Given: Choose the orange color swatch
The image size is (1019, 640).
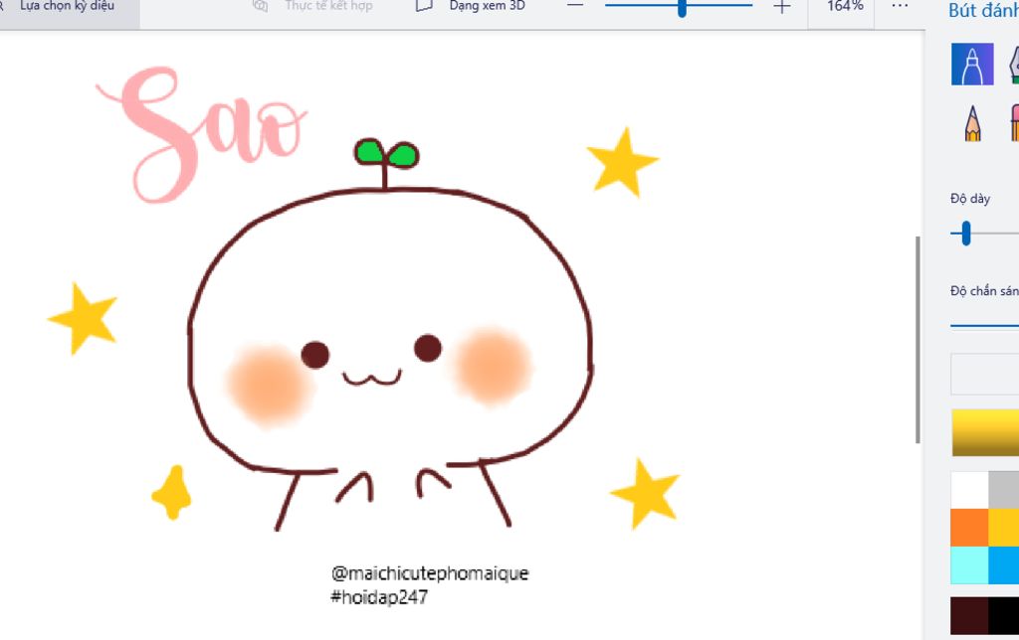Looking at the screenshot, I should pos(969,528).
